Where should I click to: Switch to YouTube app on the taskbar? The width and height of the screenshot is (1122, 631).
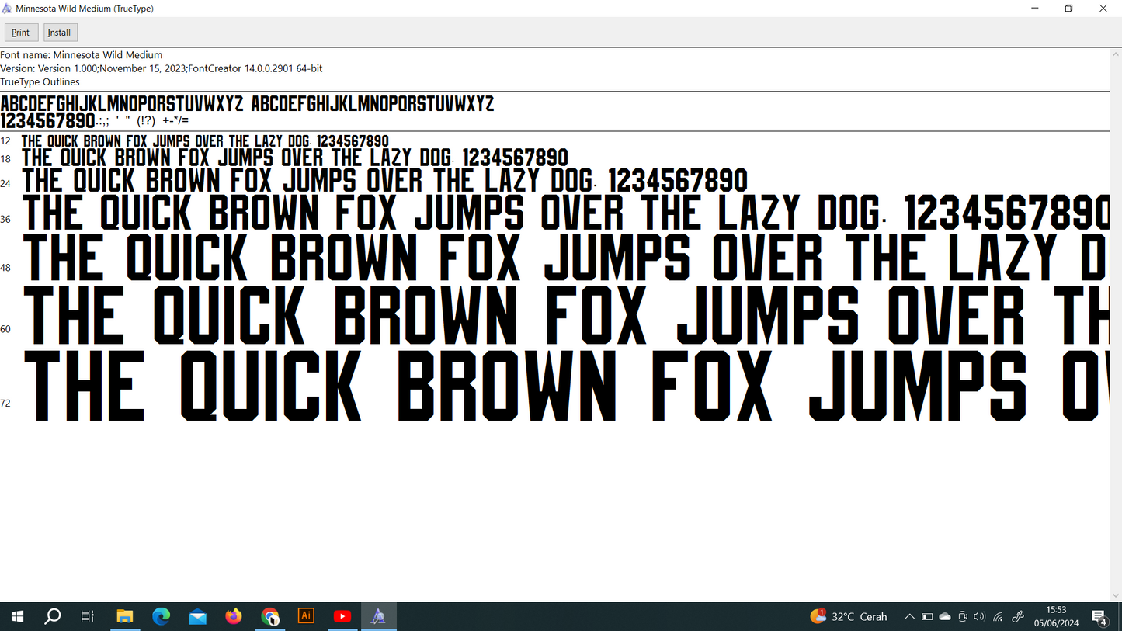coord(342,616)
